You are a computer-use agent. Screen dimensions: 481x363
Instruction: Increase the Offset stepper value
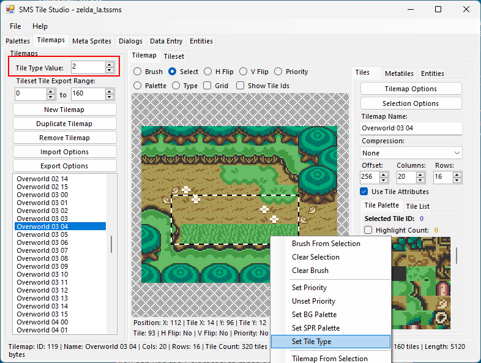384,174
